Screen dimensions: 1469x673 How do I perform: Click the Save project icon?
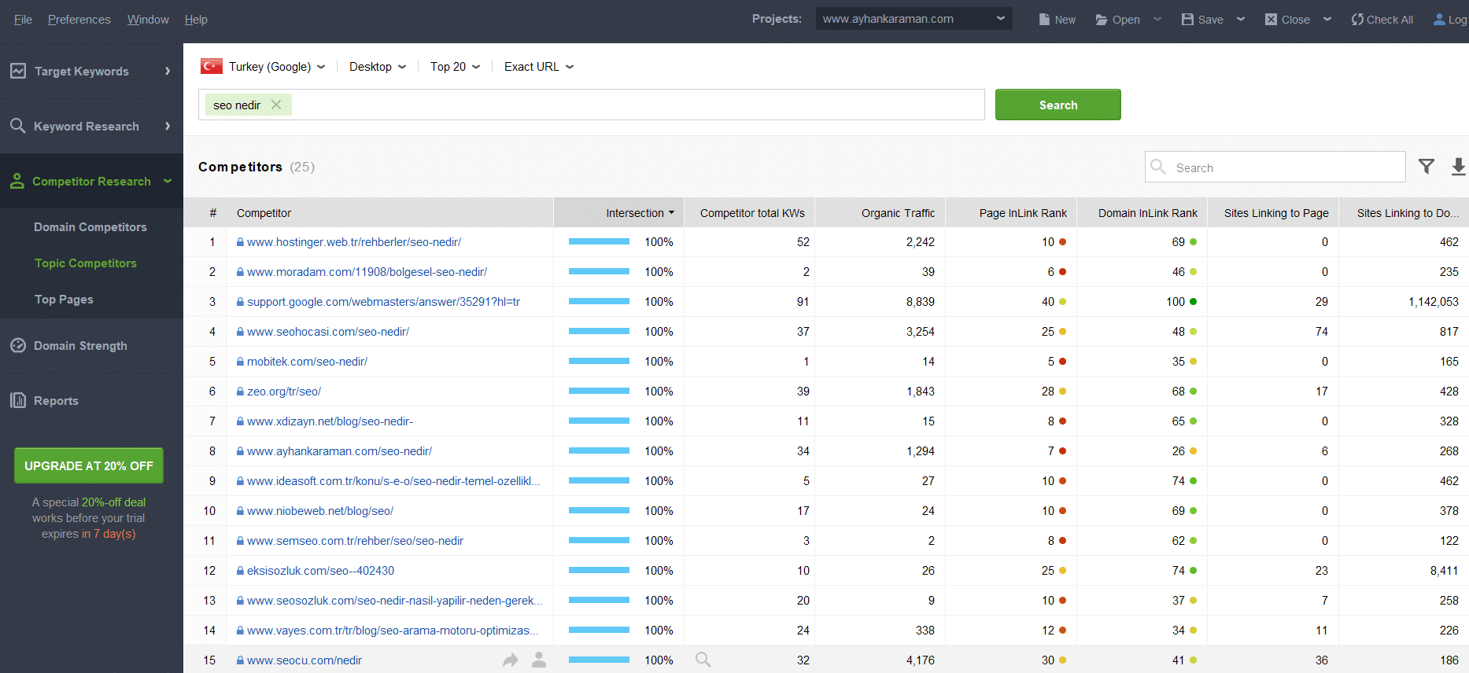(1187, 19)
